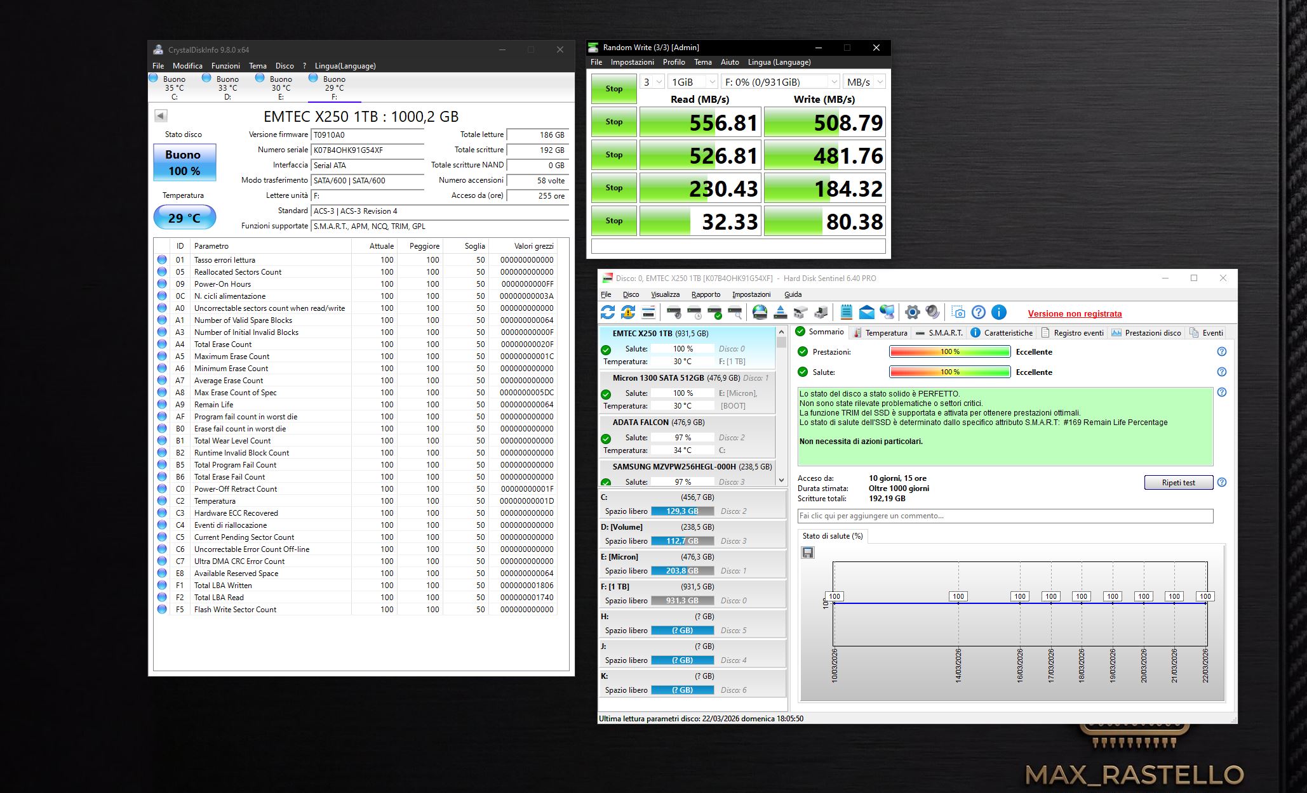Screen dimensions: 1307x793
Task: Click the question mark help toolbar icon
Action: pos(979,312)
